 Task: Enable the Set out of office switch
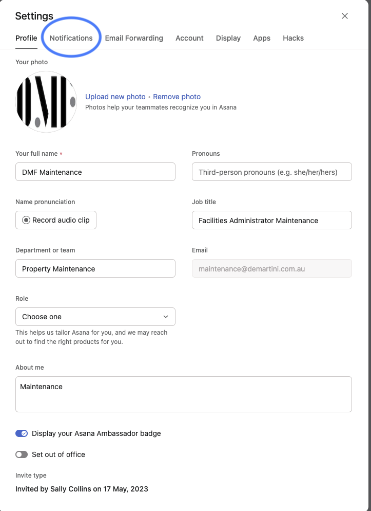pos(22,454)
